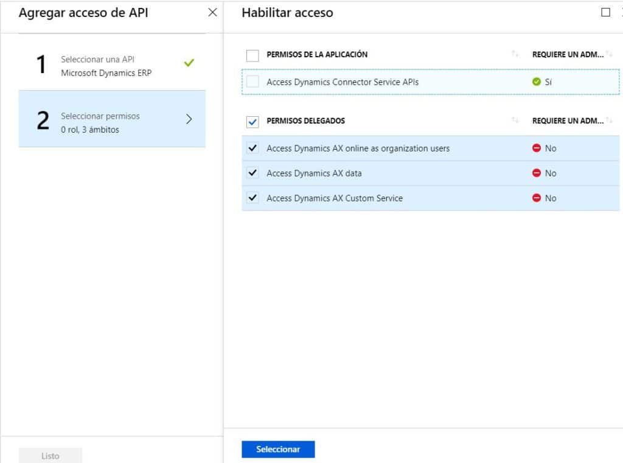This screenshot has height=463, width=623.
Task: Select Access Dynamics AX data row text
Action: pos(314,173)
